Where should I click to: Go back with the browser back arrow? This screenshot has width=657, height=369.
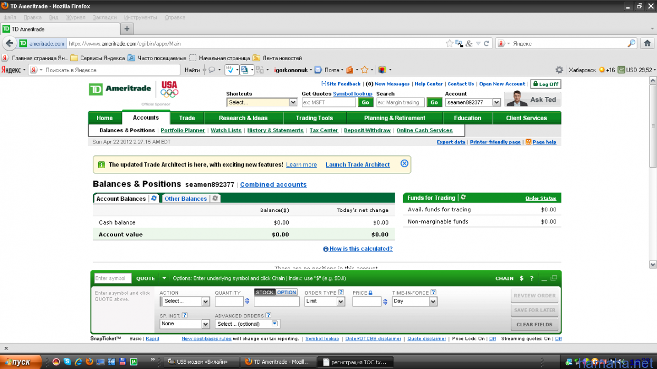click(x=9, y=43)
